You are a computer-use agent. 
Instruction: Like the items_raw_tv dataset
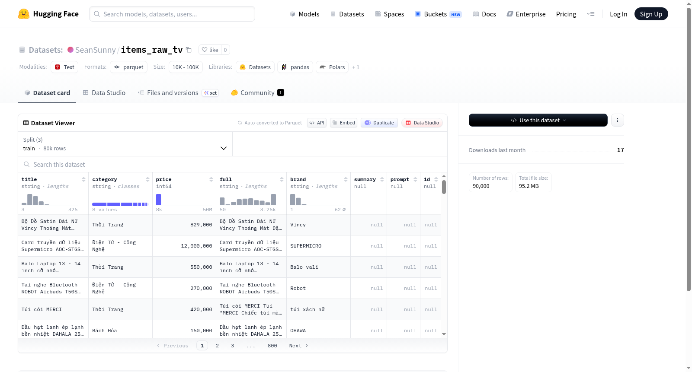(210, 50)
